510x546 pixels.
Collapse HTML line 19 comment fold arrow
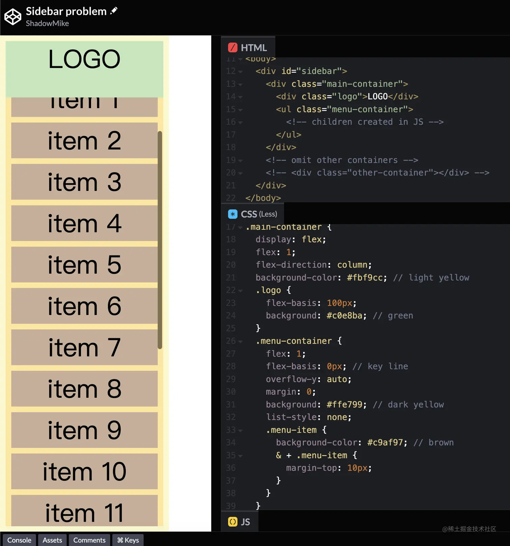[x=240, y=160]
